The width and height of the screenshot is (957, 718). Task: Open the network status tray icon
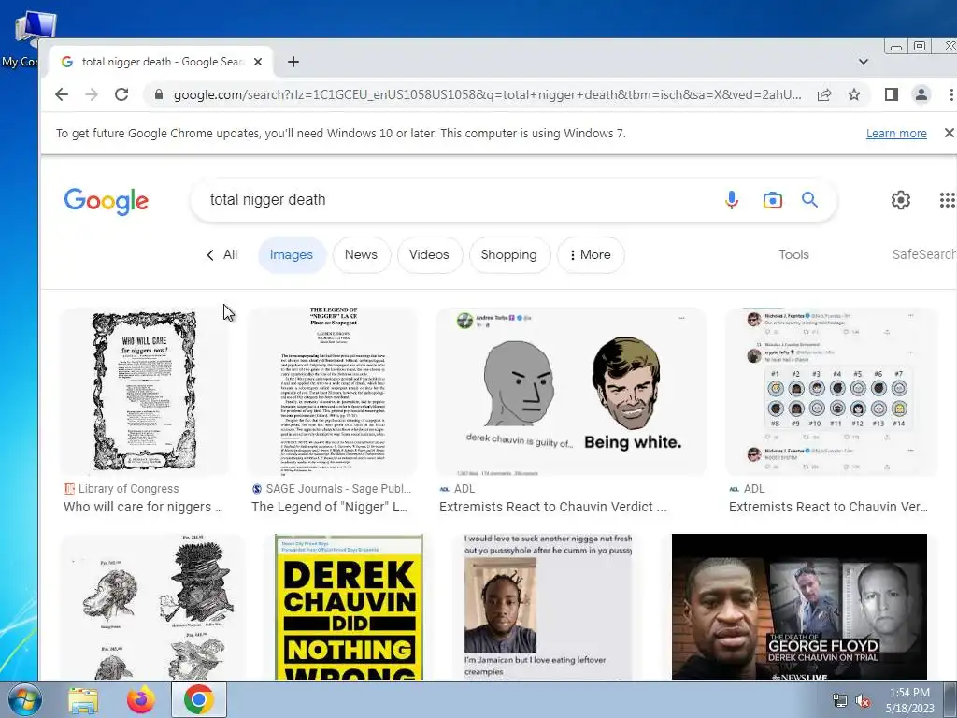[840, 701]
